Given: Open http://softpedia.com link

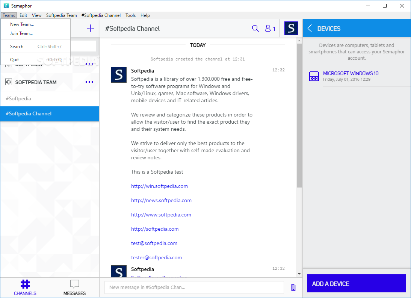Looking at the screenshot, I should tap(155, 229).
